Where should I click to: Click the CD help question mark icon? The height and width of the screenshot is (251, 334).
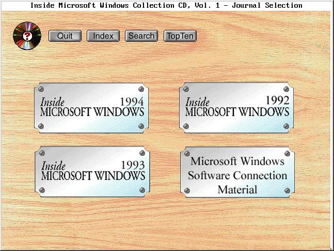click(27, 36)
